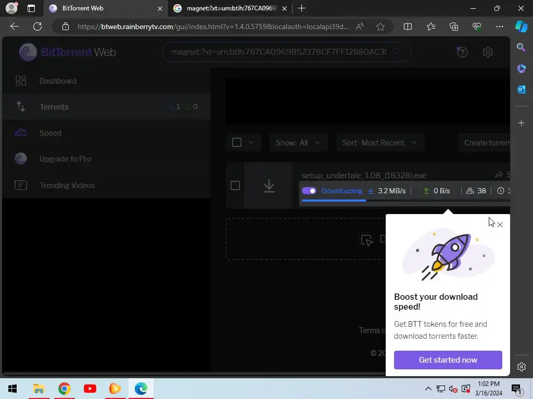Click torrent name setup_undertale_1.08_(18328).exe
This screenshot has height=399, width=533.
click(x=364, y=176)
